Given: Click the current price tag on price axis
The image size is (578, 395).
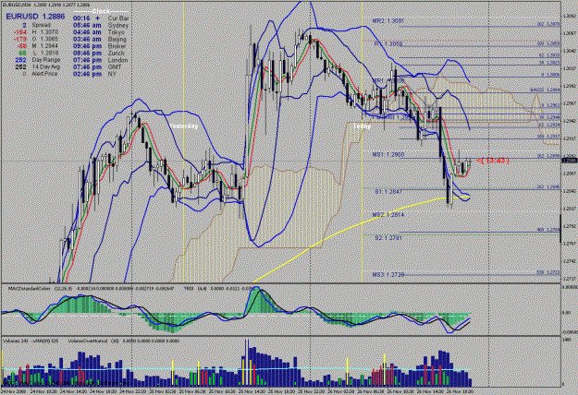Looking at the screenshot, I should pyautogui.click(x=569, y=161).
